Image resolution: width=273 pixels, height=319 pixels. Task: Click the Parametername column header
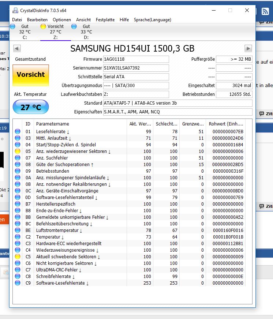click(80, 124)
